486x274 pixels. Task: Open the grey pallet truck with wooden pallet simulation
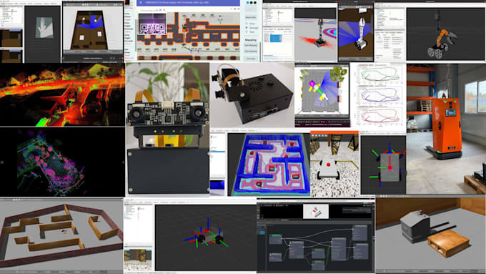click(x=431, y=235)
